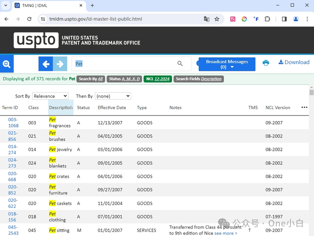Sort by Description column header
314x236 pixels.
(61, 108)
